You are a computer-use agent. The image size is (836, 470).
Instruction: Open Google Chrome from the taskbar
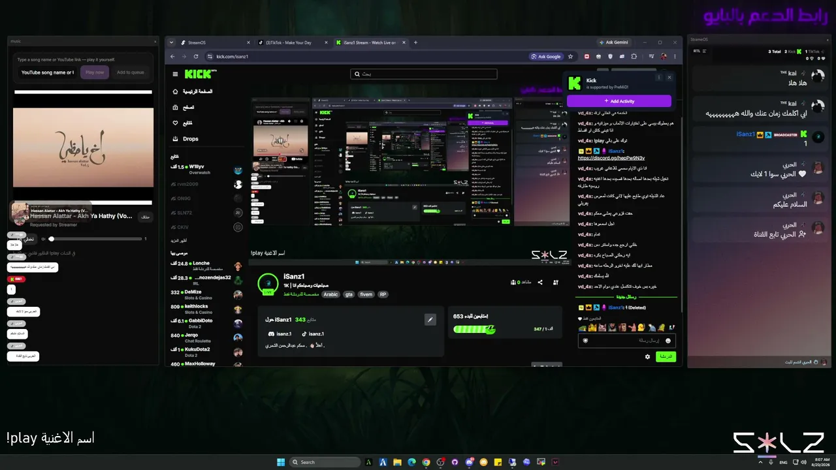click(x=426, y=462)
